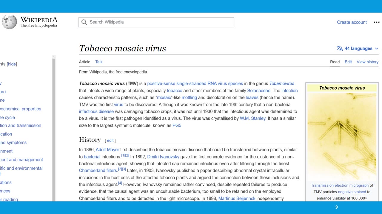Follow the positive-sense single-stranded RNA virus link
Viewport: 382px width, 214px height.
click(195, 84)
